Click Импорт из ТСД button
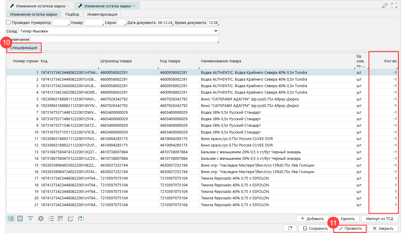 379,219
